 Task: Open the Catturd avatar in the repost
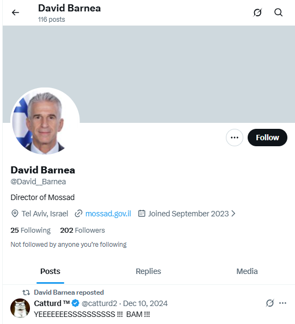20,308
